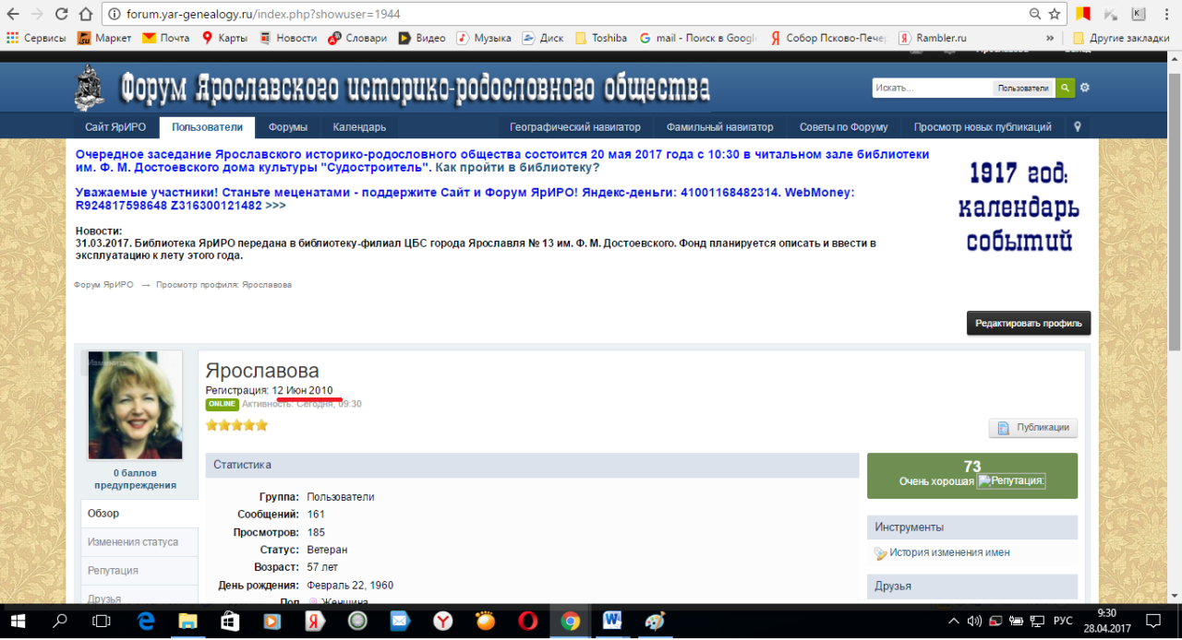
Task: Click the 0 баллов предупреждения link
Action: (x=135, y=479)
